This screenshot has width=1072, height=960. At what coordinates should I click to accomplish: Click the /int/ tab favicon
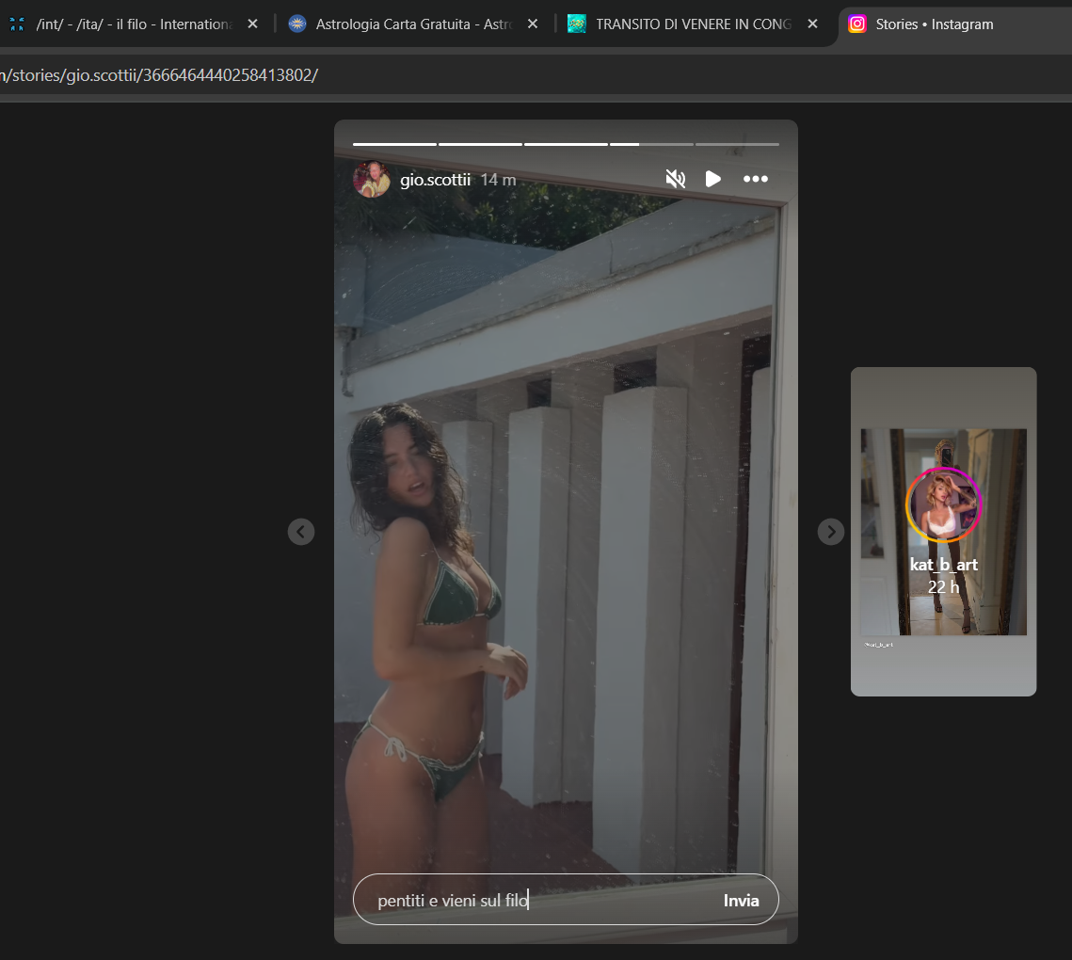pos(17,24)
